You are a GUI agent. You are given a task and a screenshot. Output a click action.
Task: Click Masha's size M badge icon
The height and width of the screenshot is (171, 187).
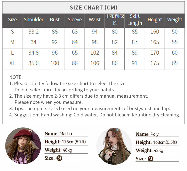tap(59, 158)
